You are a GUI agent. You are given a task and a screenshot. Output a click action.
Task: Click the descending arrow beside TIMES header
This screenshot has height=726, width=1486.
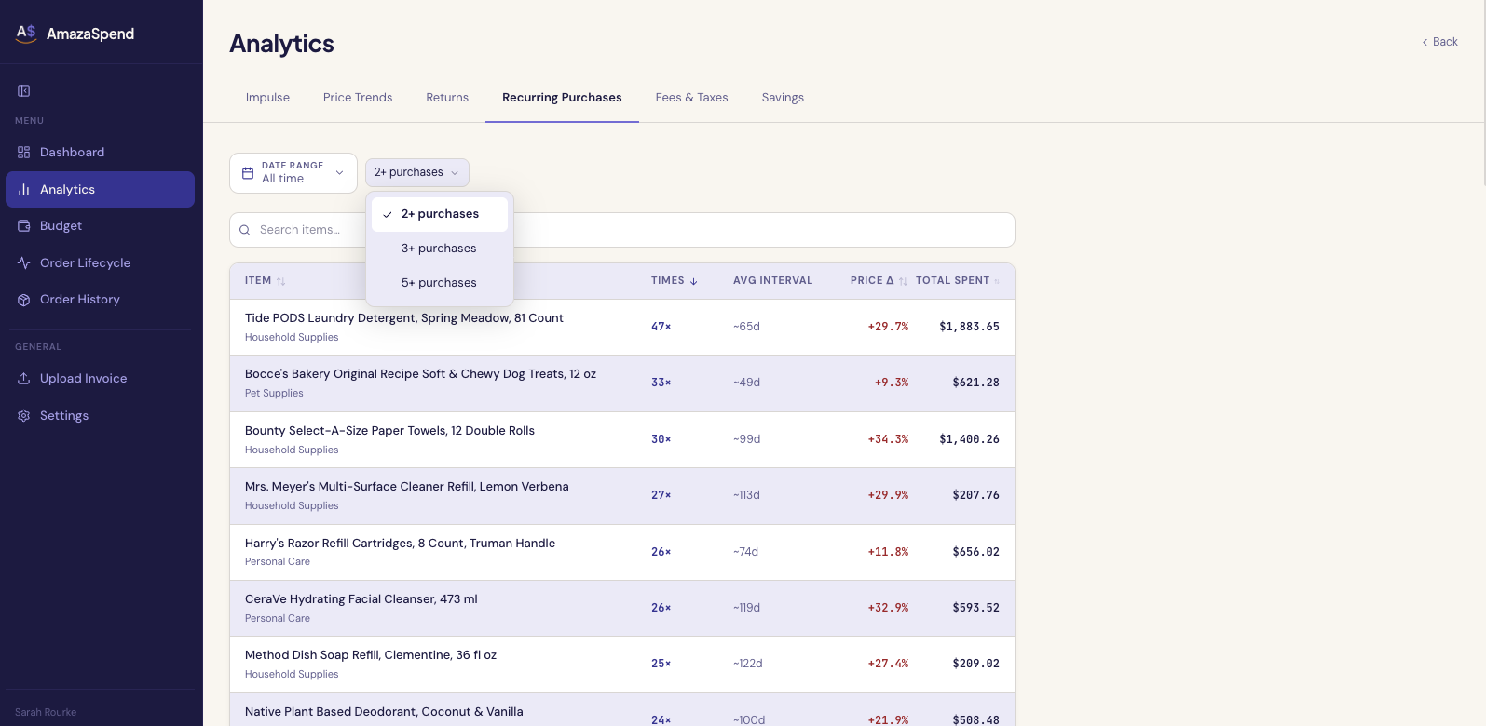[693, 281]
